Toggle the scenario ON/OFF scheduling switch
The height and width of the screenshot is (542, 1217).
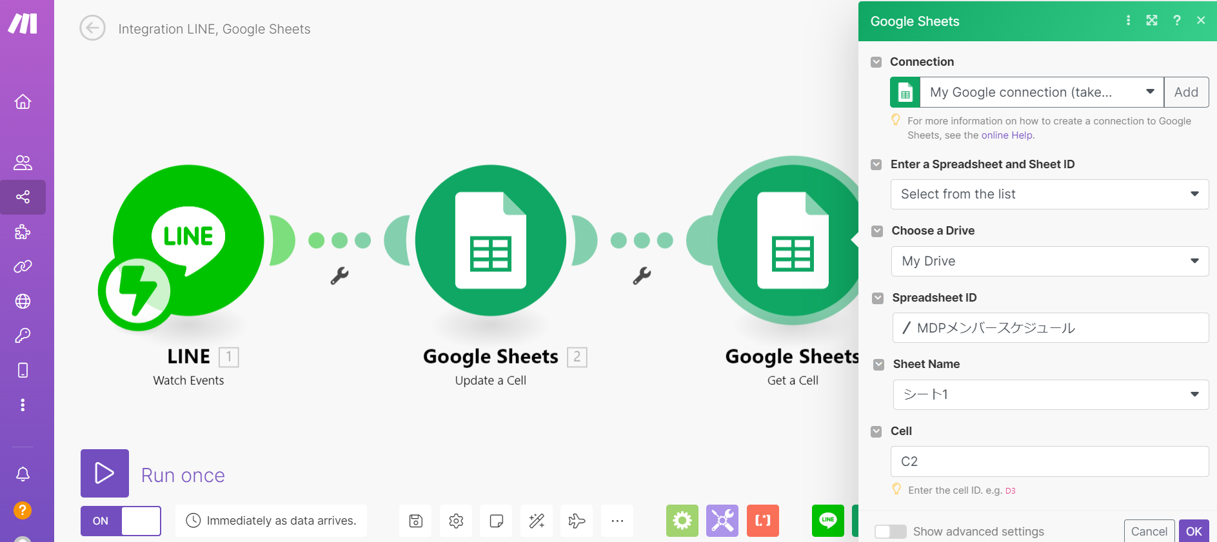point(121,521)
